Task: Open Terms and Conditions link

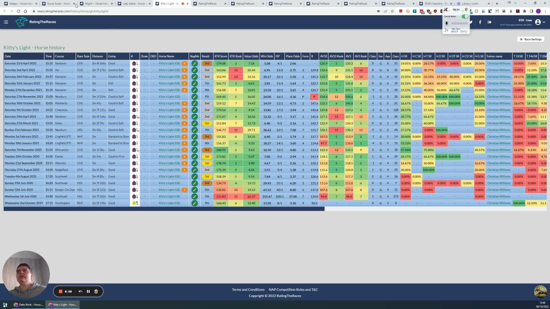Action: (x=248, y=290)
